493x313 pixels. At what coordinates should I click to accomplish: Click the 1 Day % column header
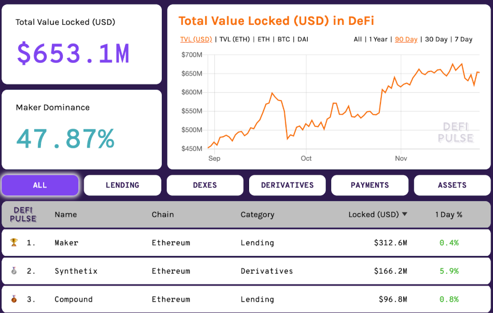pos(449,215)
